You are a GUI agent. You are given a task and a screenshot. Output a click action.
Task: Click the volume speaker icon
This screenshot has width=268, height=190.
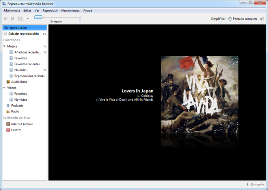(262, 19)
